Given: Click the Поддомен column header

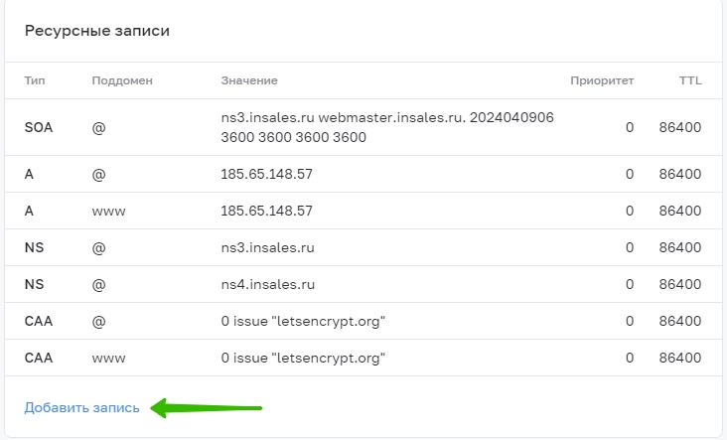Looking at the screenshot, I should 122,80.
